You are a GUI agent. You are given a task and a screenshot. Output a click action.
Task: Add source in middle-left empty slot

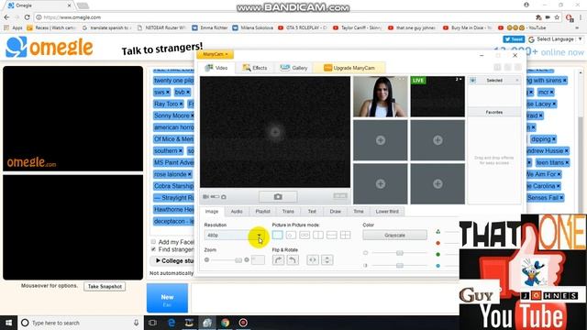click(381, 140)
